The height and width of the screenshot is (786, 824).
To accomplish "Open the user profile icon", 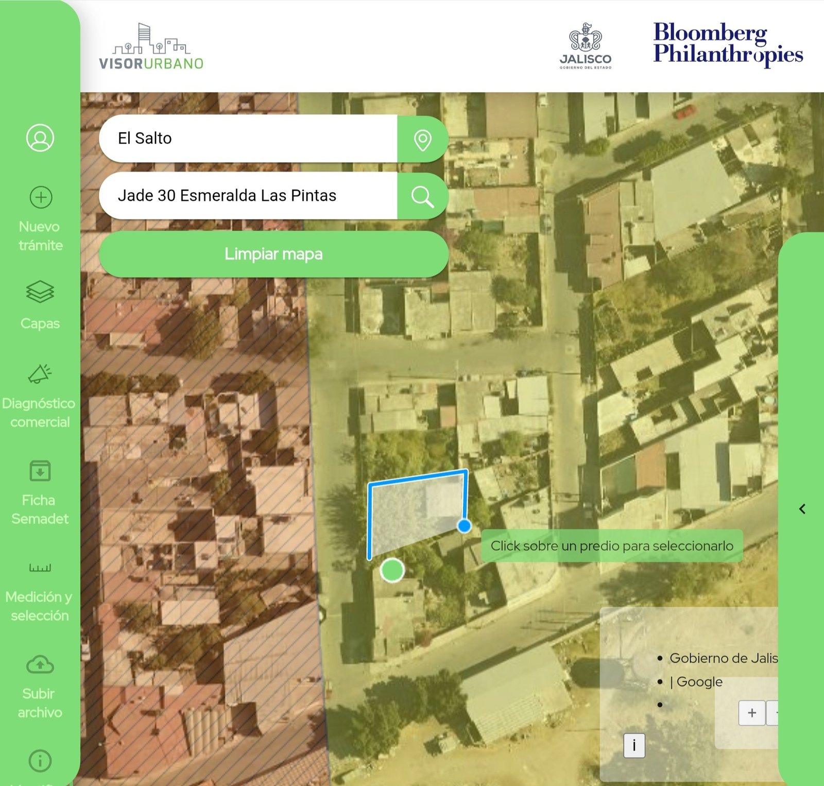I will click(40, 138).
